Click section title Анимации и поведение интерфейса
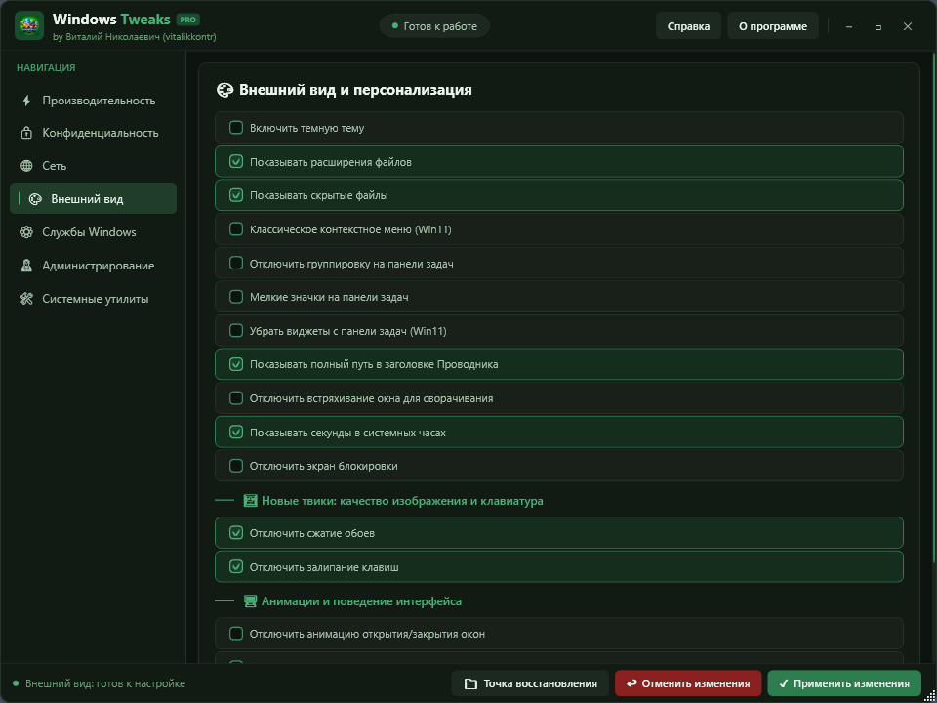The image size is (937, 703). (x=361, y=601)
